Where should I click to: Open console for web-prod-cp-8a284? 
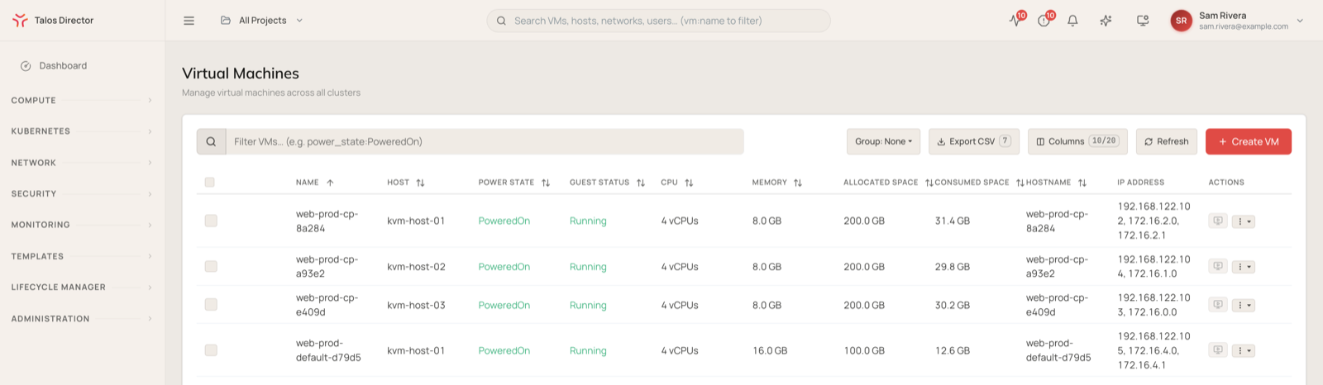click(1217, 221)
